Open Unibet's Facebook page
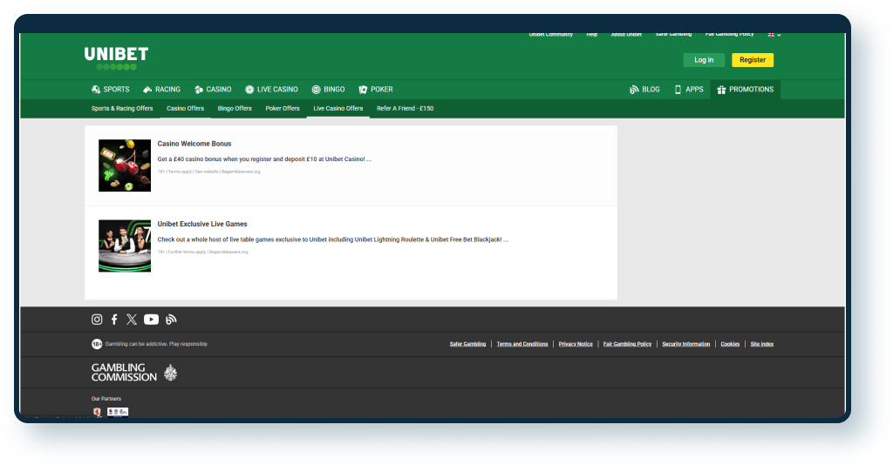 click(114, 320)
